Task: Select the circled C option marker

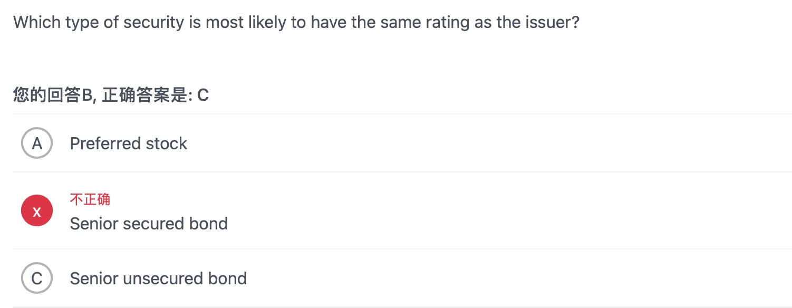Action: point(37,278)
